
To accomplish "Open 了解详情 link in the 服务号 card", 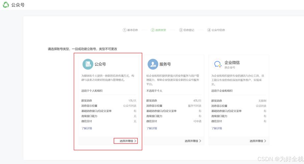I will 152,128.
